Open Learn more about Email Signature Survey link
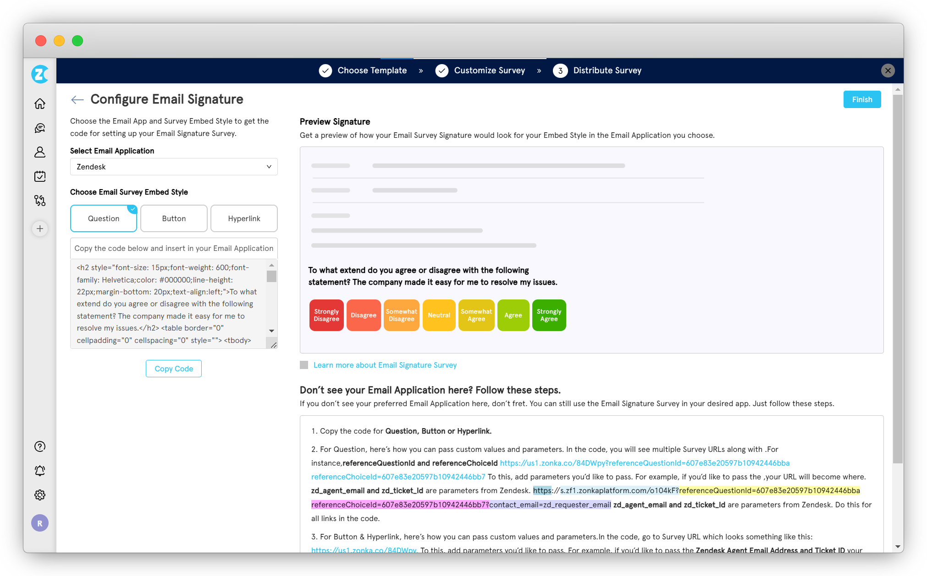Screen dimensions: 927x576 point(385,365)
